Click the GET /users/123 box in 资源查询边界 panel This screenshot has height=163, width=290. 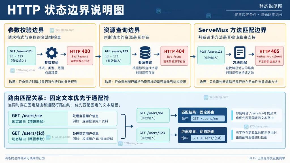[116, 56]
